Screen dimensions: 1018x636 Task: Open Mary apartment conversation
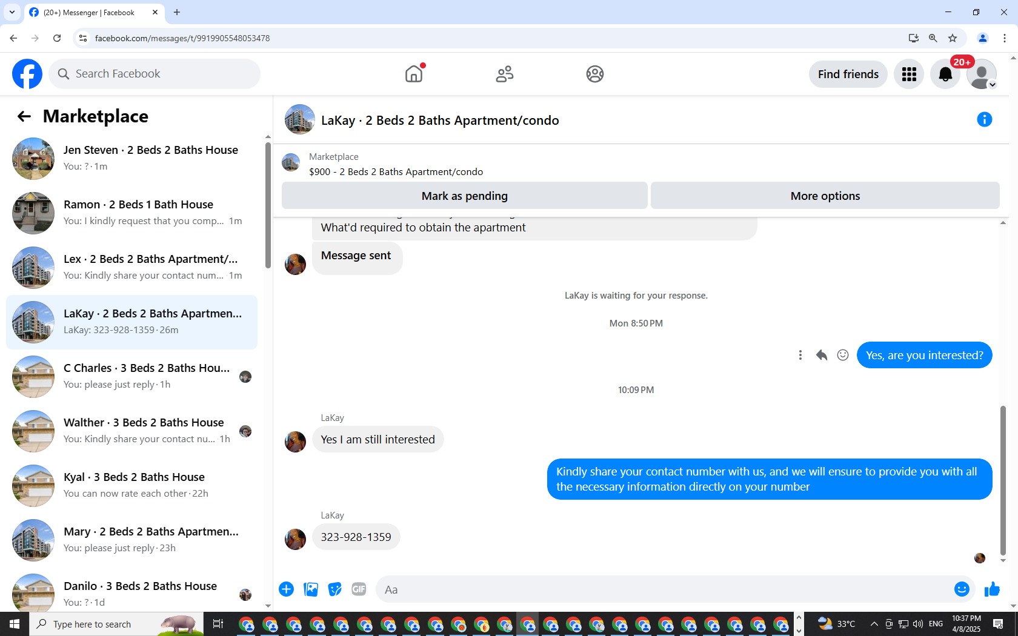[x=131, y=540]
